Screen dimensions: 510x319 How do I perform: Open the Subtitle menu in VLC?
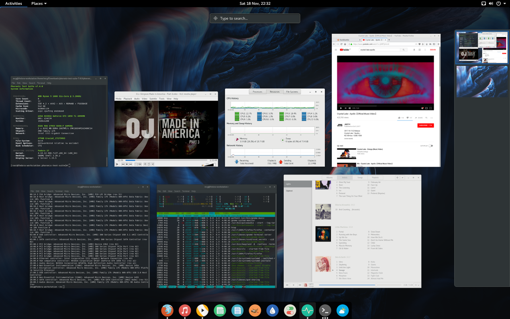(153, 98)
